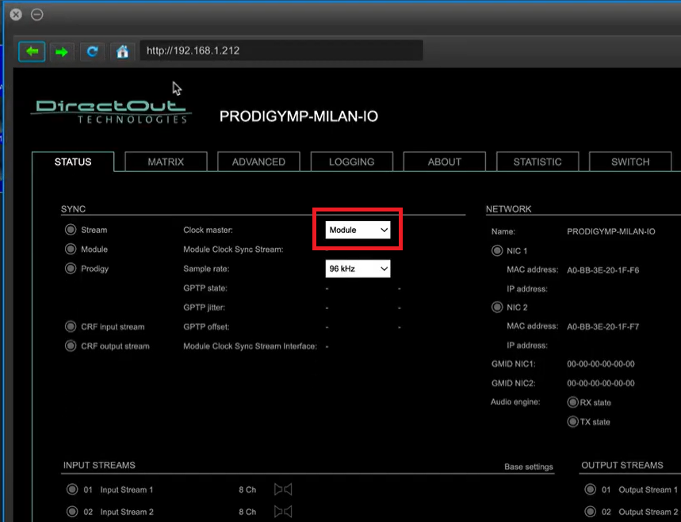Click the TX state indicator
Screen dimensions: 681x522
(x=573, y=421)
